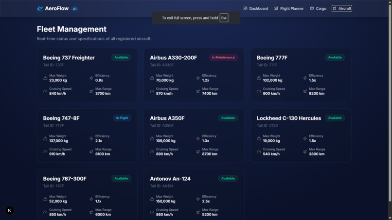Click the Available badge on Antonov An-124
The height and width of the screenshot is (220, 392).
pyautogui.click(x=228, y=178)
